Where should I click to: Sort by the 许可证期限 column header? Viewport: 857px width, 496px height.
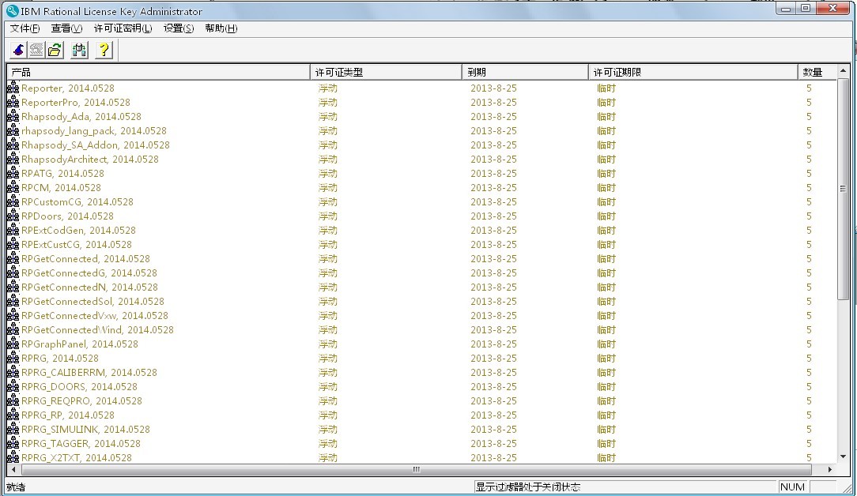pyautogui.click(x=693, y=72)
